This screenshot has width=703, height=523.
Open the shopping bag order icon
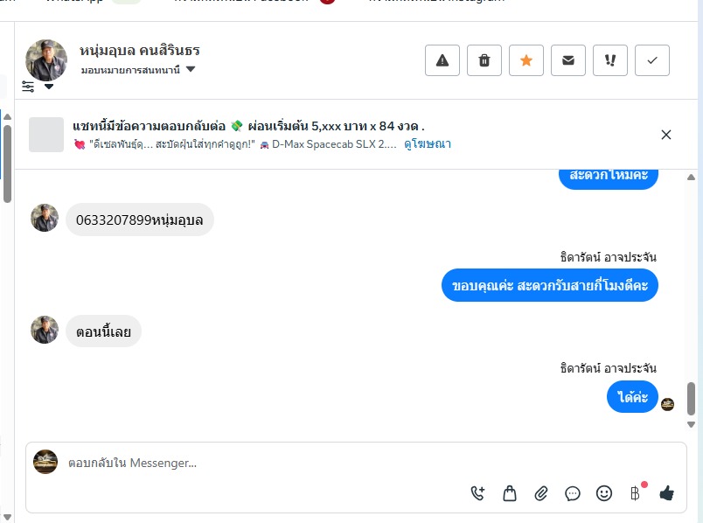pyautogui.click(x=510, y=493)
